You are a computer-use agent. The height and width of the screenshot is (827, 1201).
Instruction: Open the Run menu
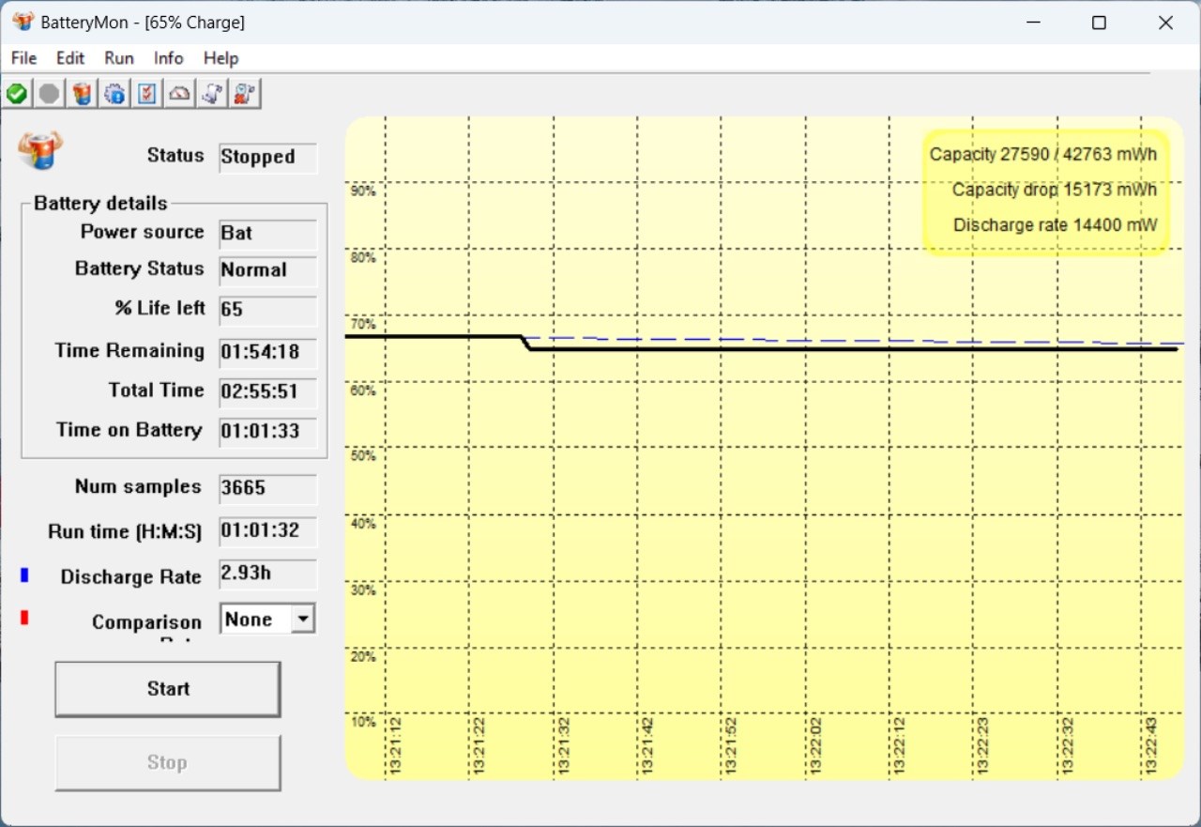[x=119, y=58]
